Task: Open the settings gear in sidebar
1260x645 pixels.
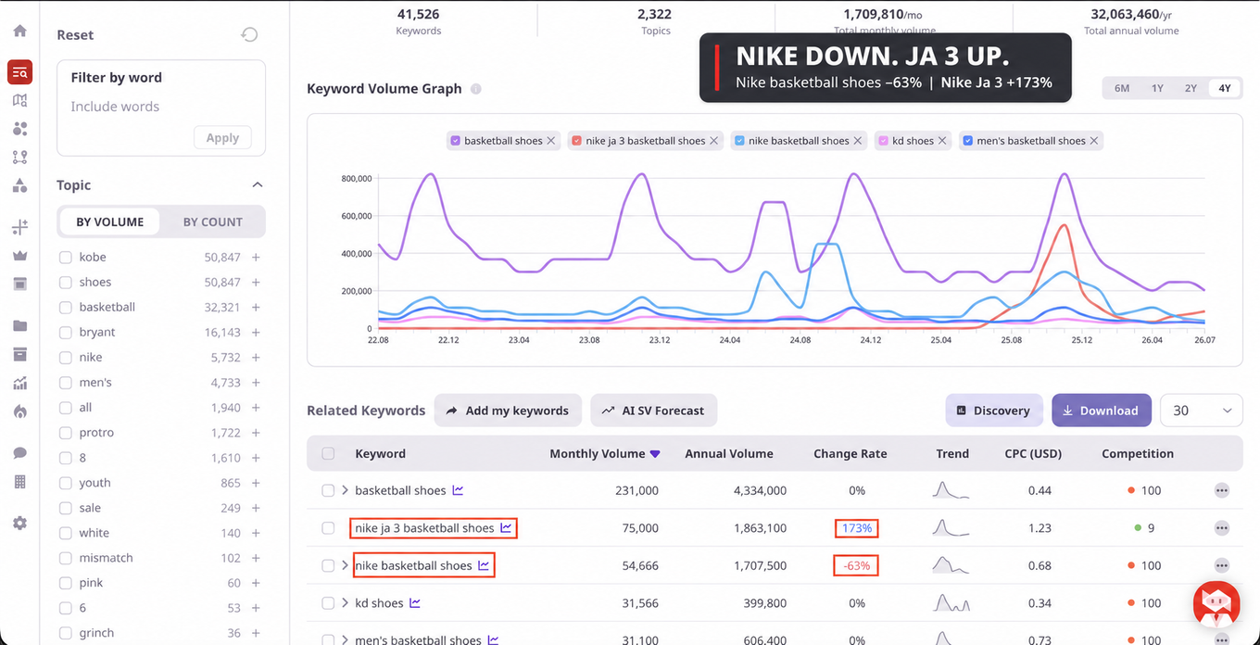Action: 19,524
